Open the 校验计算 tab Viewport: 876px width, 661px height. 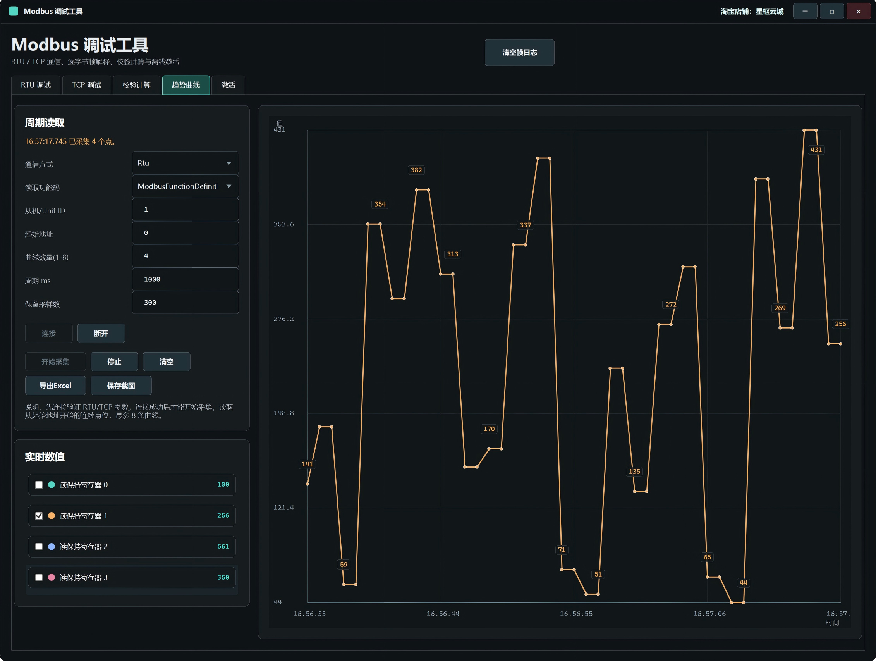[x=136, y=85]
